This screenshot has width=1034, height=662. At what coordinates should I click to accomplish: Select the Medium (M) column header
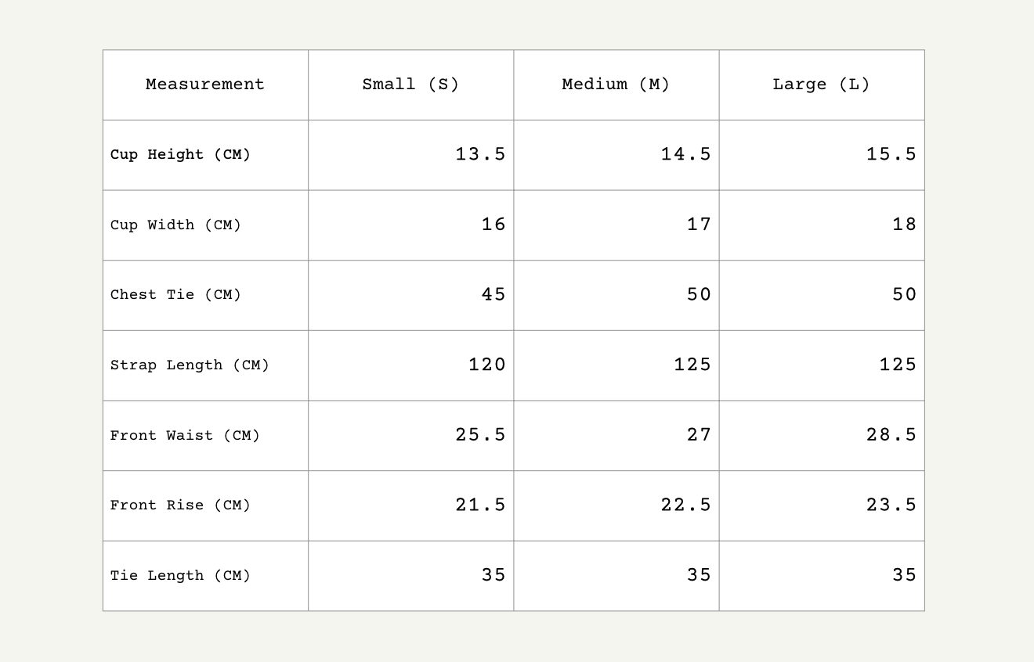(x=616, y=85)
